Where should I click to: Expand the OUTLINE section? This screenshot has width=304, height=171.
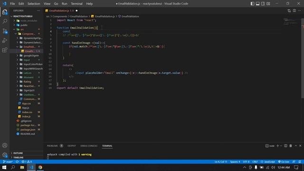pos(27,153)
